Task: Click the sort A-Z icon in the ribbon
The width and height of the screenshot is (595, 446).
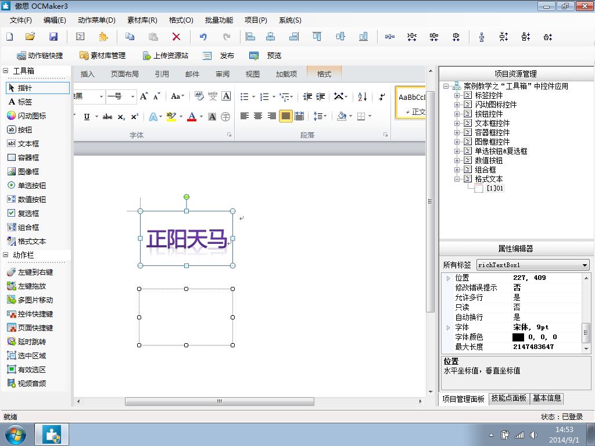Action: point(362,96)
